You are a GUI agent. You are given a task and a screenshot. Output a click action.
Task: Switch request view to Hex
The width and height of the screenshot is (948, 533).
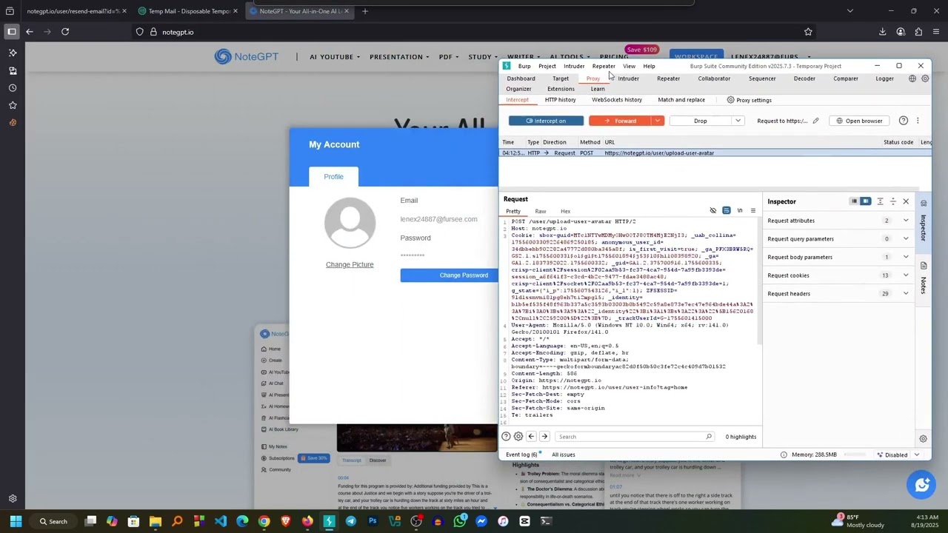(x=565, y=212)
